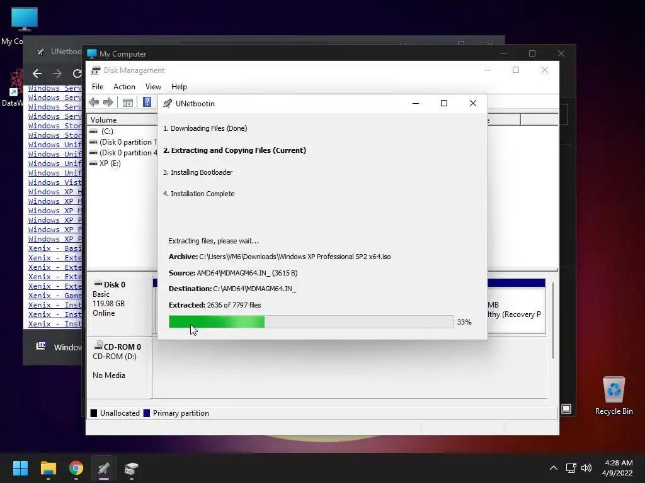Follow the 'Xenix - Basi' link in browser
645x483 pixels.
click(x=55, y=248)
